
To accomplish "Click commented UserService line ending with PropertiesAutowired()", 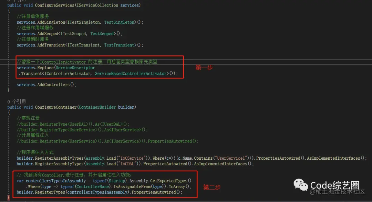I will 107,141.
